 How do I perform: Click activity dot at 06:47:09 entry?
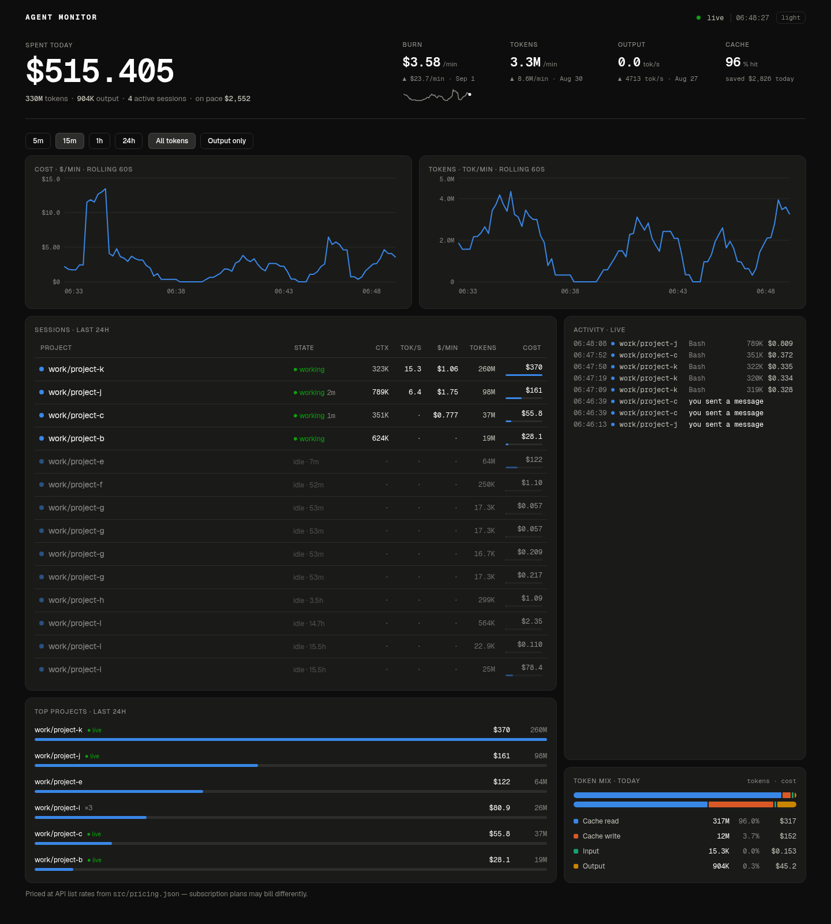click(x=613, y=390)
